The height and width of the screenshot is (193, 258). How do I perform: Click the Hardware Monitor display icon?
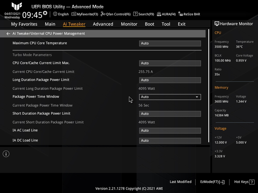click(x=217, y=24)
